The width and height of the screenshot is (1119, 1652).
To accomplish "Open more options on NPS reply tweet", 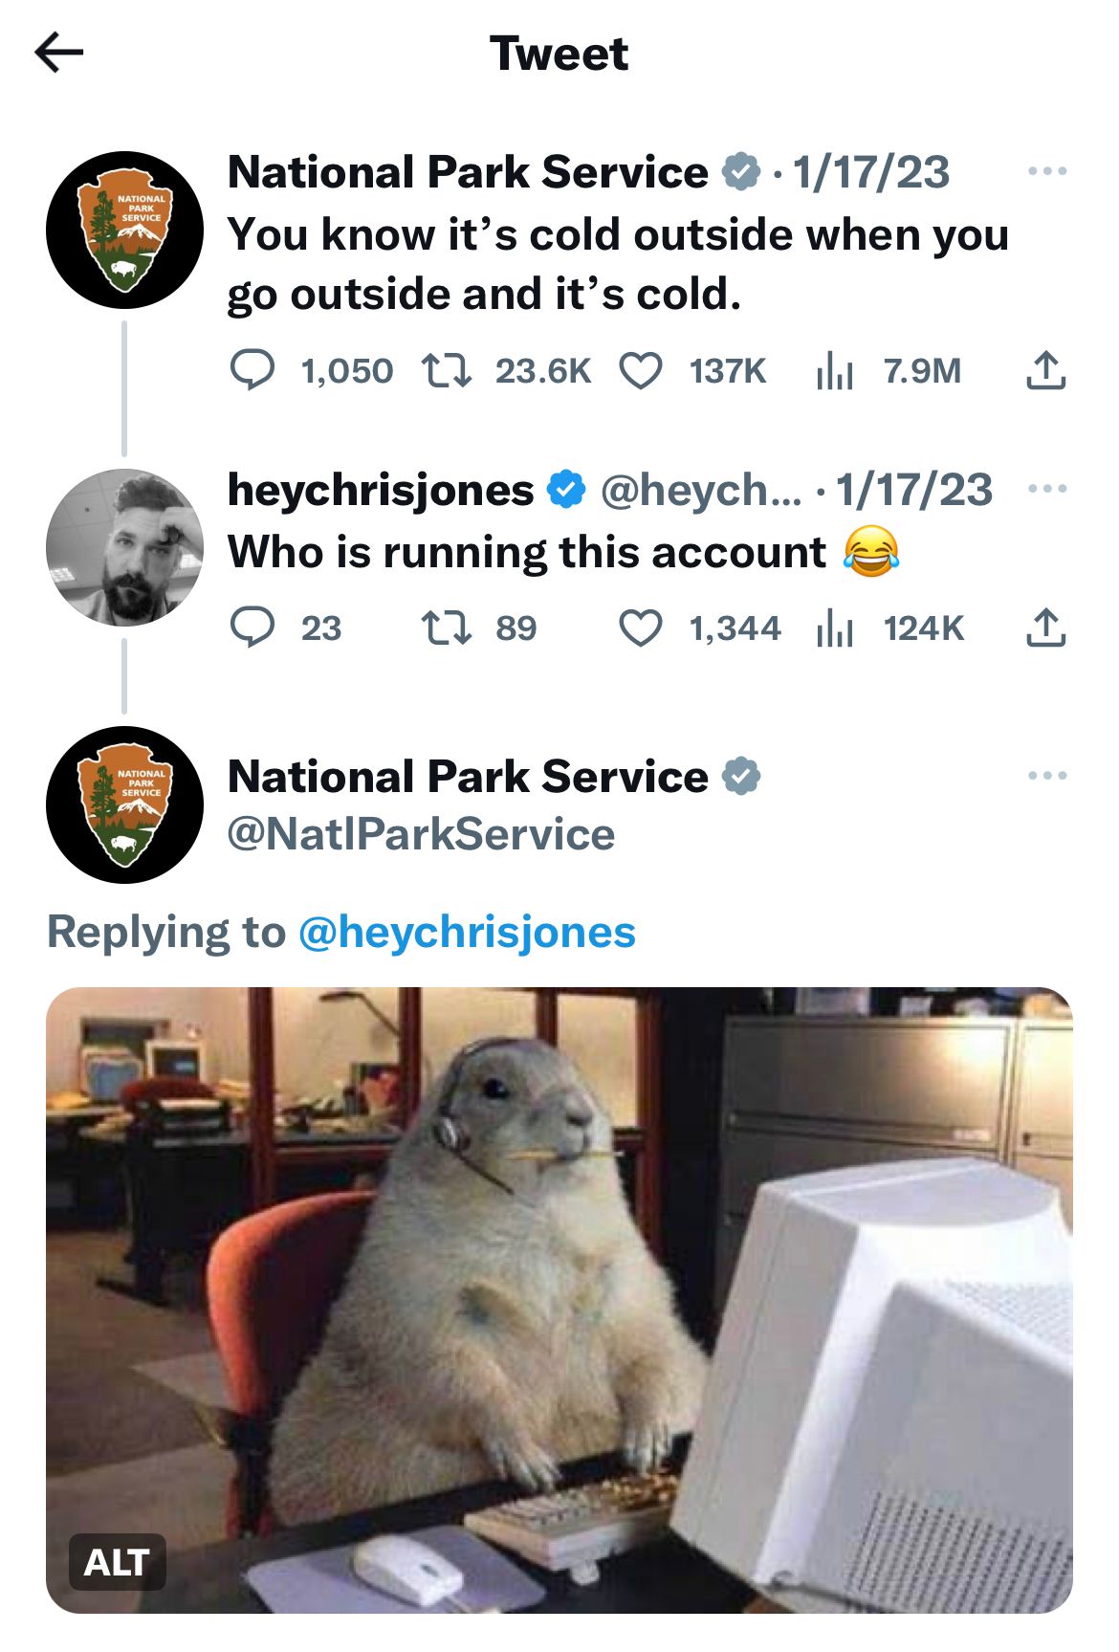I will [x=1047, y=775].
